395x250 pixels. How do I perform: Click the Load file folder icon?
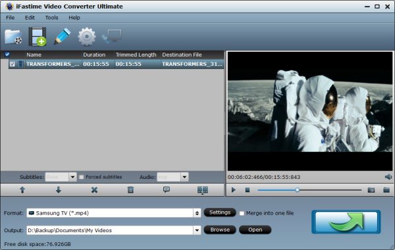(13, 37)
